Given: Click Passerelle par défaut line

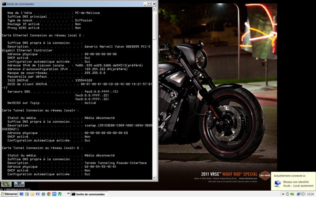Looking at the screenshot, I should (x=45, y=76).
